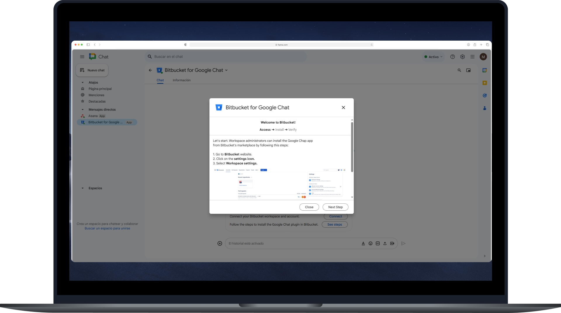Open the Google apps grid icon
Image resolution: width=561 pixels, height=313 pixels.
(472, 57)
